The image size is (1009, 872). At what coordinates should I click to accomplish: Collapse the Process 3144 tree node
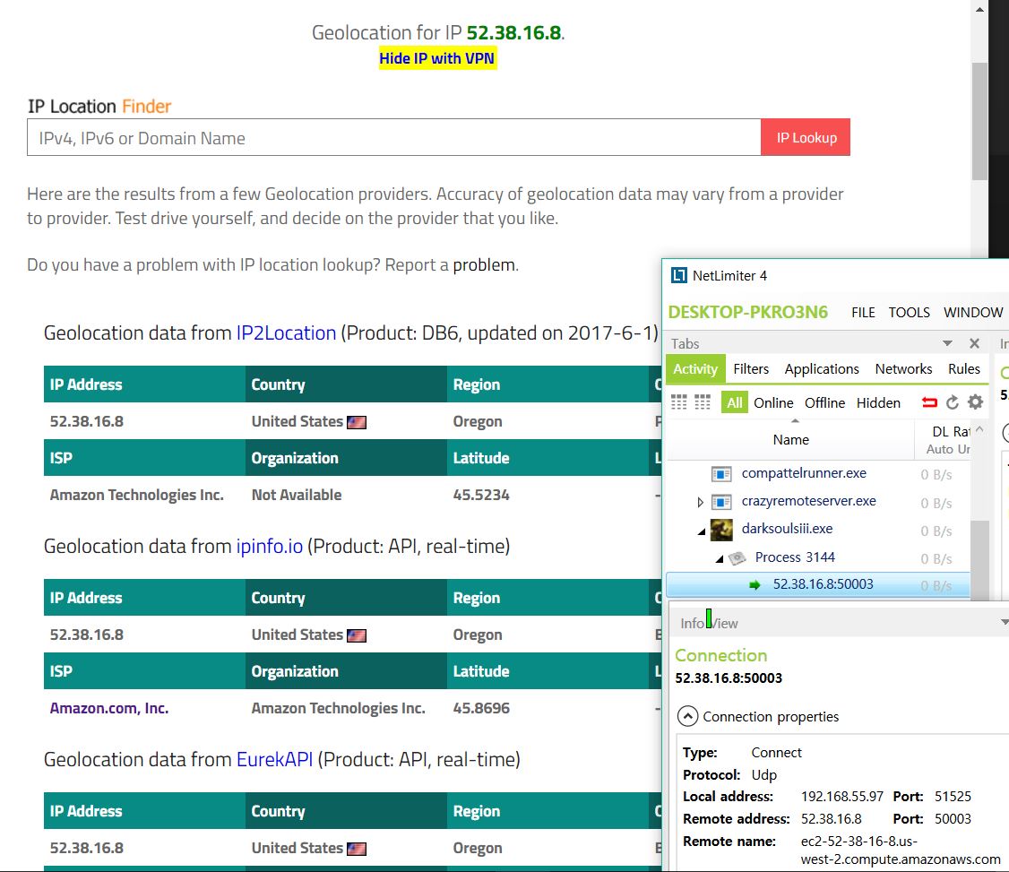pos(720,558)
